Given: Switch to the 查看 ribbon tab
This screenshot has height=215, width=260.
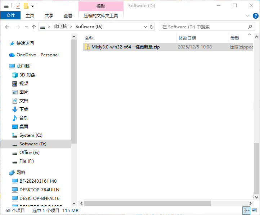Looking at the screenshot, I should [x=68, y=15].
